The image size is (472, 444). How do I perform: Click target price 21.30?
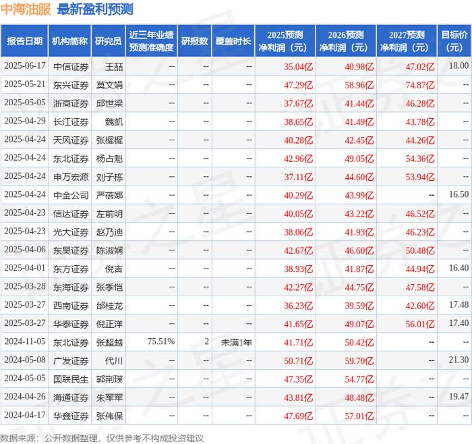click(x=459, y=360)
